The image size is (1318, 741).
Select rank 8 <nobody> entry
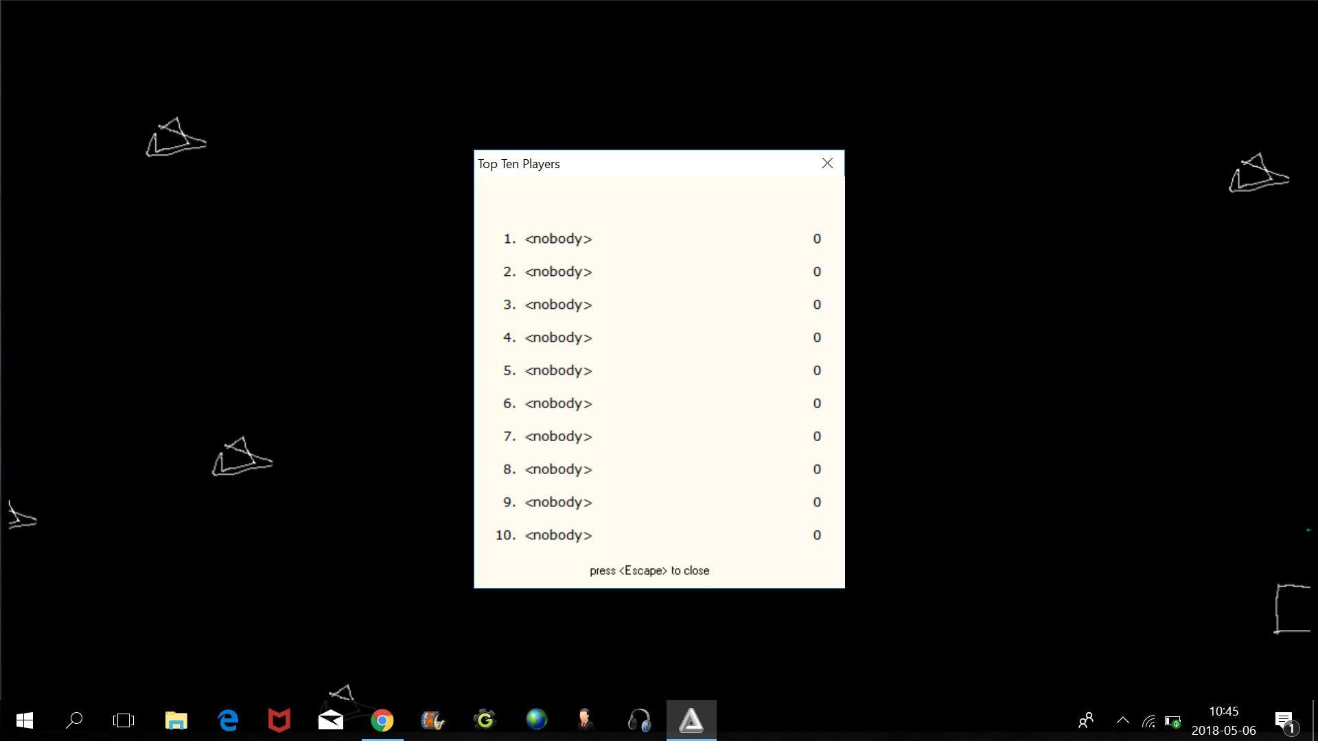pyautogui.click(x=558, y=469)
